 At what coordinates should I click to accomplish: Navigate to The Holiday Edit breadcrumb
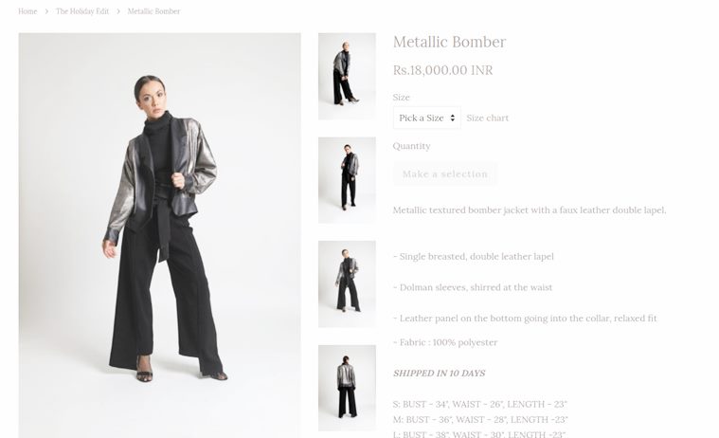pyautogui.click(x=82, y=11)
